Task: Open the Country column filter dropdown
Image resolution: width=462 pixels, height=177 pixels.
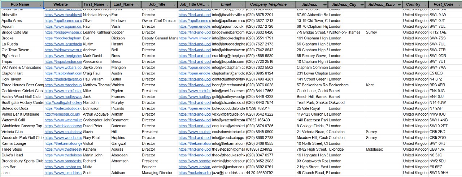Action: tap(425, 5)
